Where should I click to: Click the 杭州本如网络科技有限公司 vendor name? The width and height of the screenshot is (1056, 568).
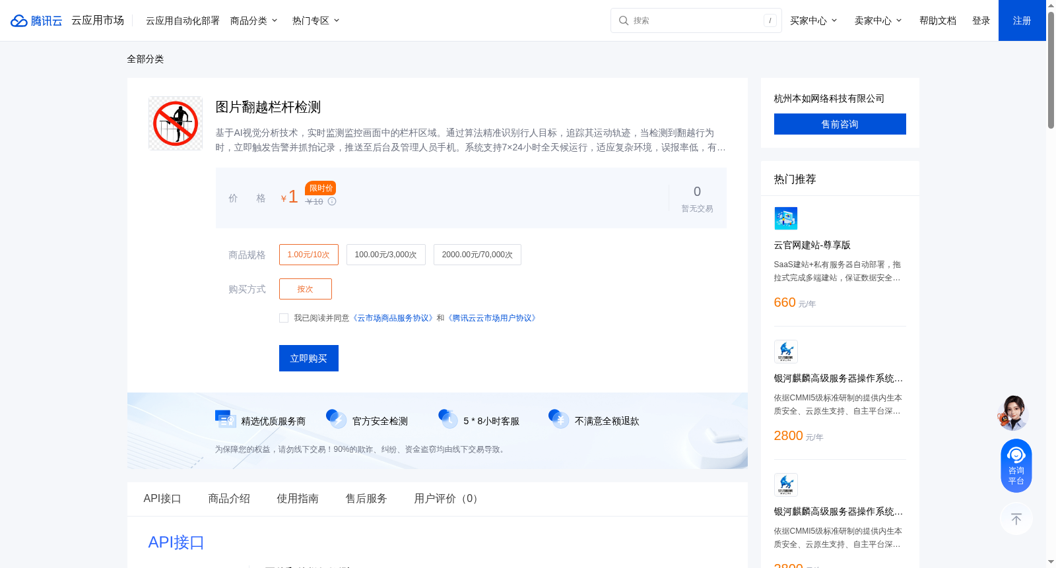click(829, 98)
